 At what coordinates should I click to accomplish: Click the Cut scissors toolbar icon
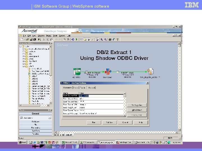[x=44, y=39]
